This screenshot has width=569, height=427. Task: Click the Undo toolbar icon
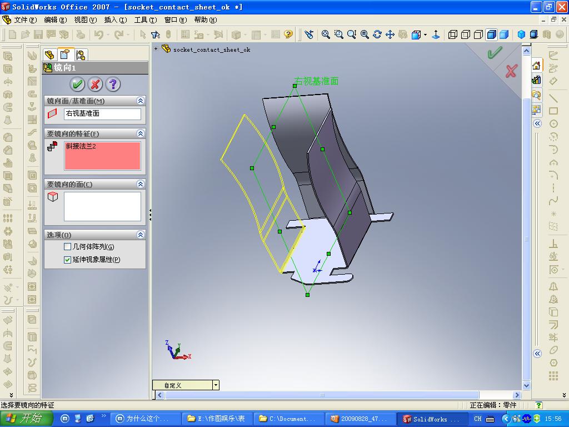pos(99,34)
